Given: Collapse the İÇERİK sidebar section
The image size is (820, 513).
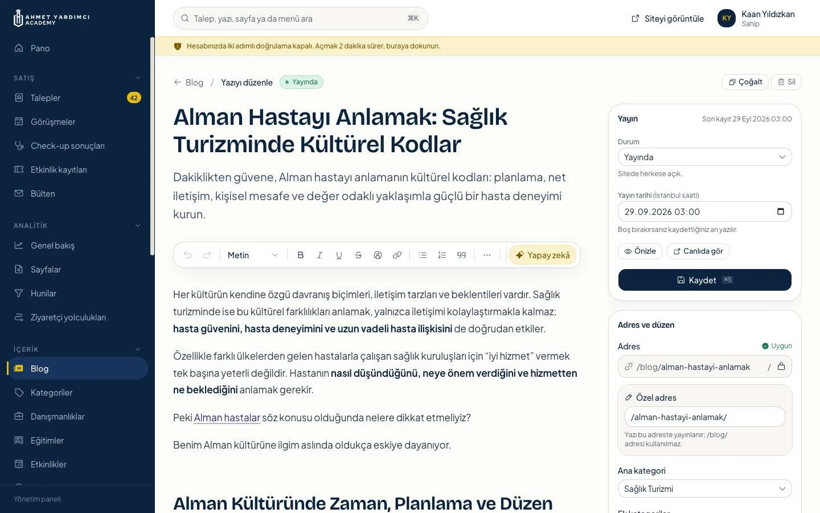Looking at the screenshot, I should pos(137,349).
